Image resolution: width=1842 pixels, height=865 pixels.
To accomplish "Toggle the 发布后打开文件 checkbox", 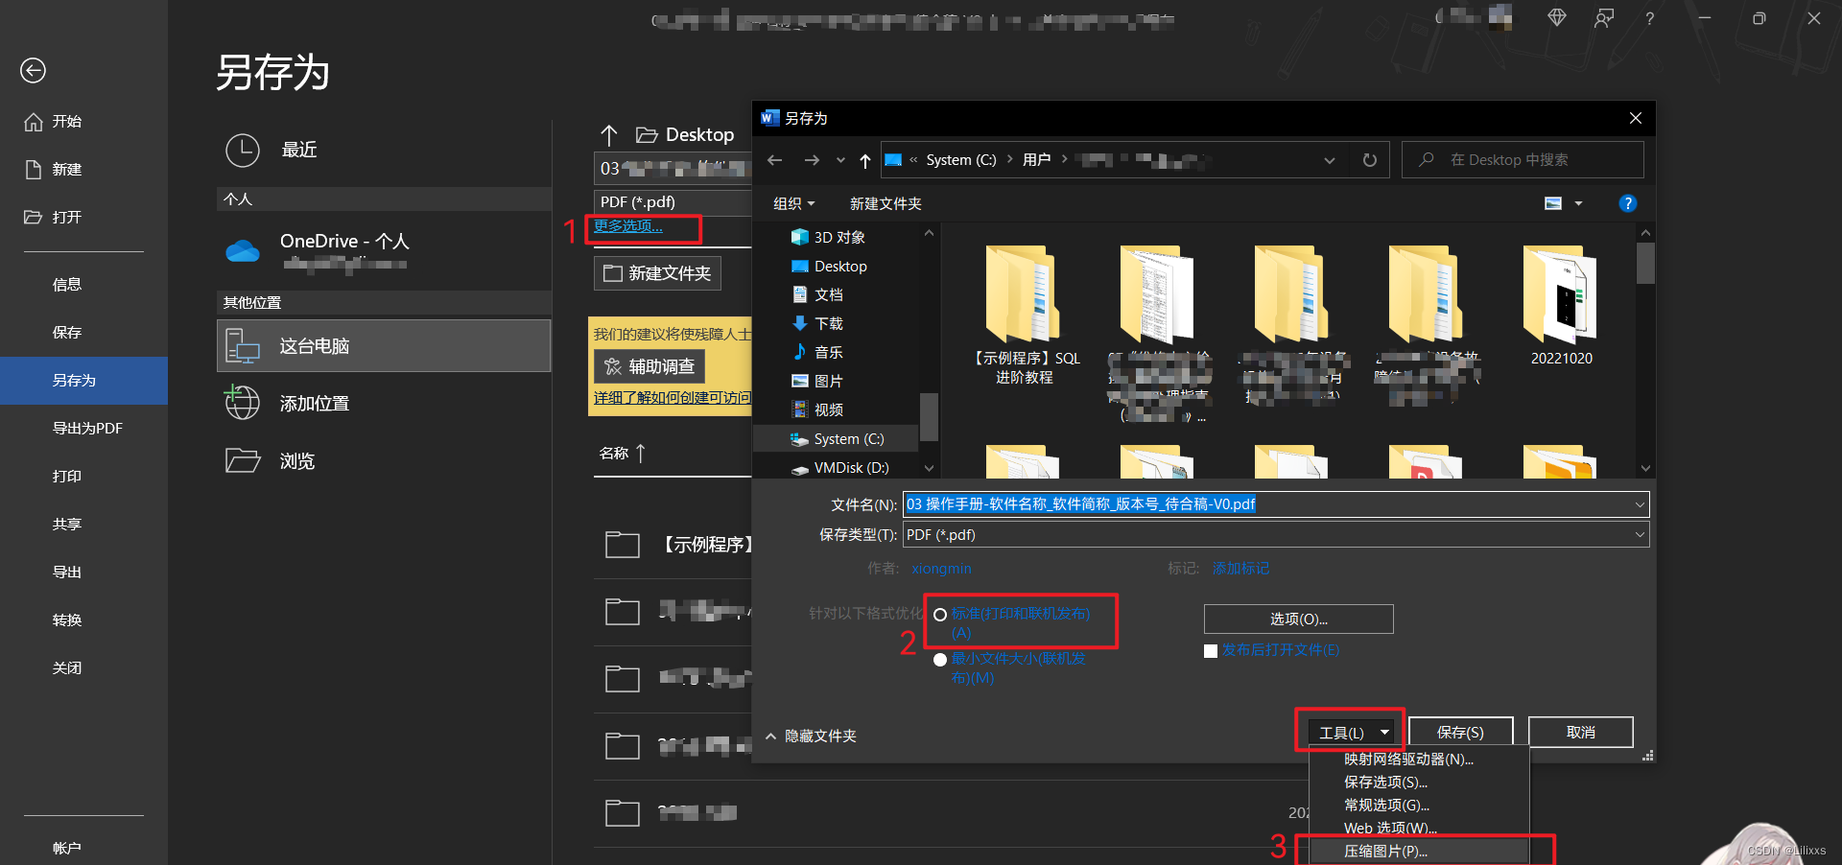I will coord(1211,651).
